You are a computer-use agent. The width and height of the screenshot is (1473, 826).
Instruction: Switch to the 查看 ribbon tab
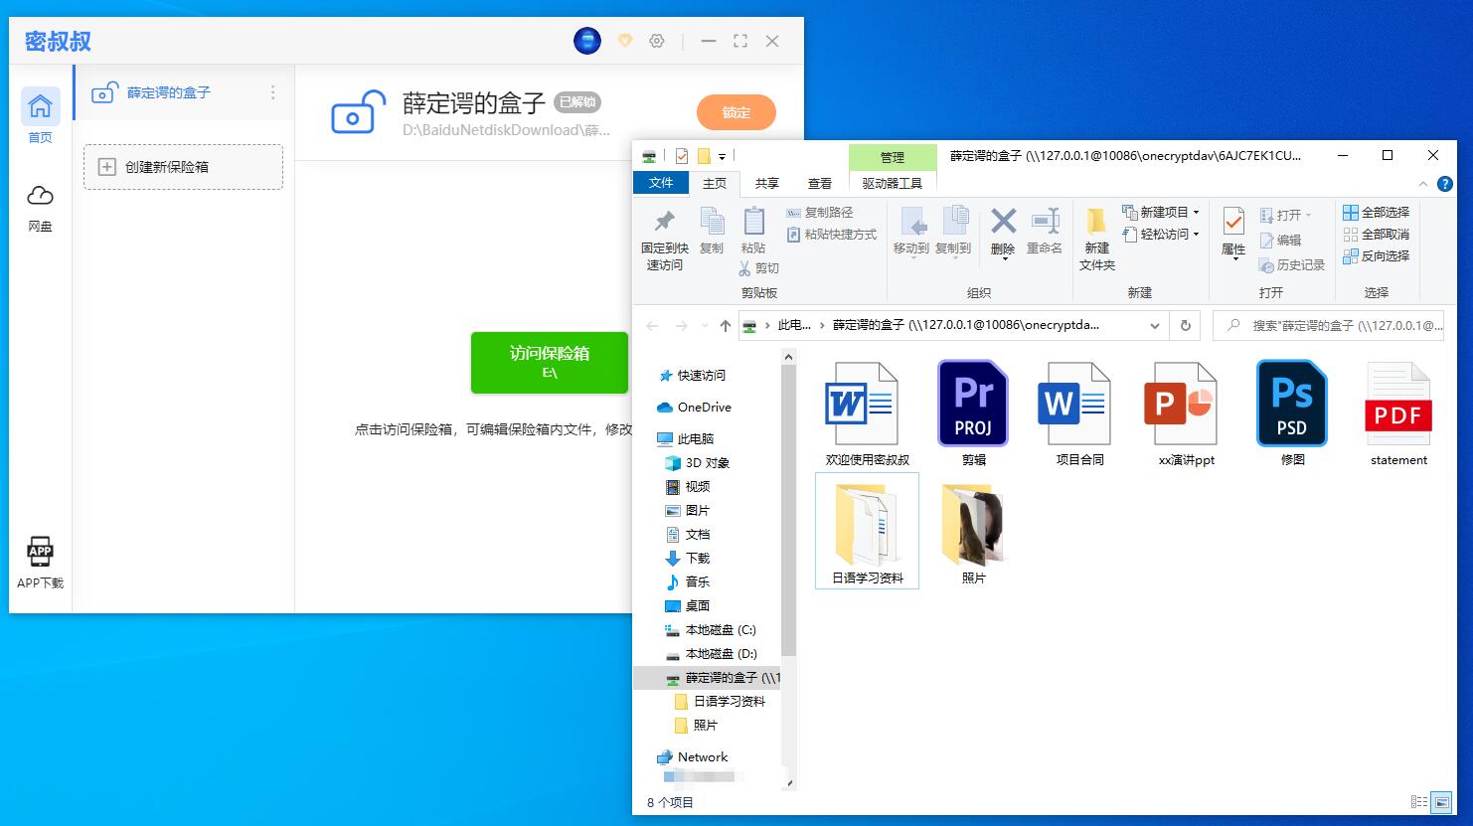(x=819, y=183)
